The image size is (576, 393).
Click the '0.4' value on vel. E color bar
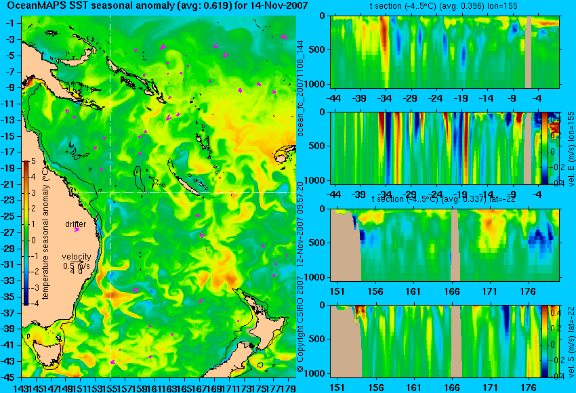555,120
